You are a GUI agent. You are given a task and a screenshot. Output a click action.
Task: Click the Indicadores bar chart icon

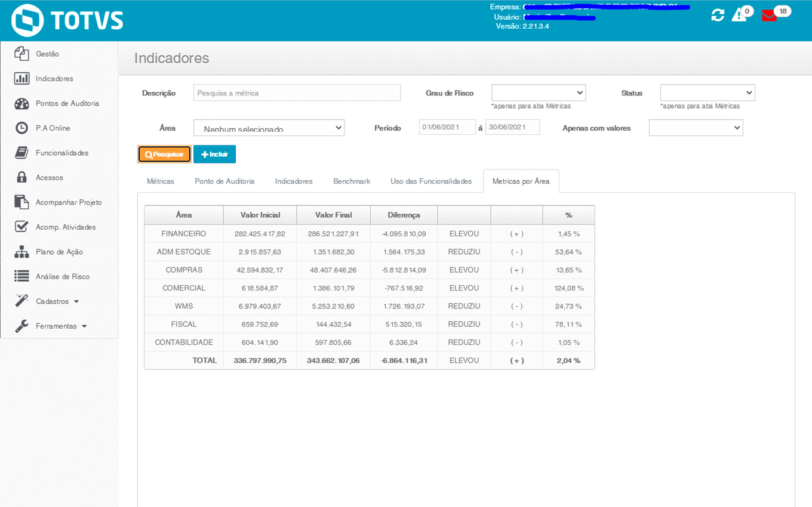[x=21, y=79]
